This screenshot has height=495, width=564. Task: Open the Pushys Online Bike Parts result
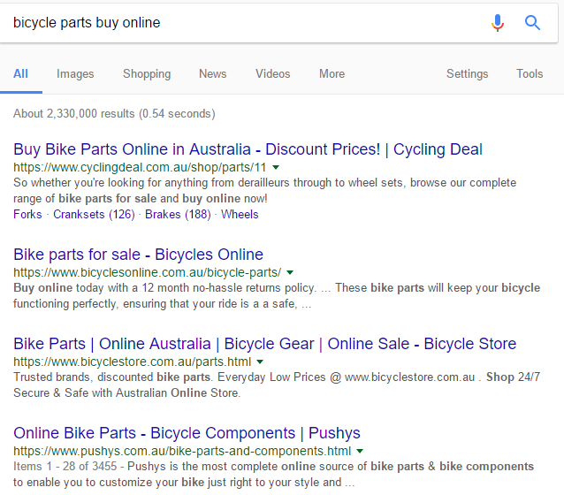pos(187,434)
